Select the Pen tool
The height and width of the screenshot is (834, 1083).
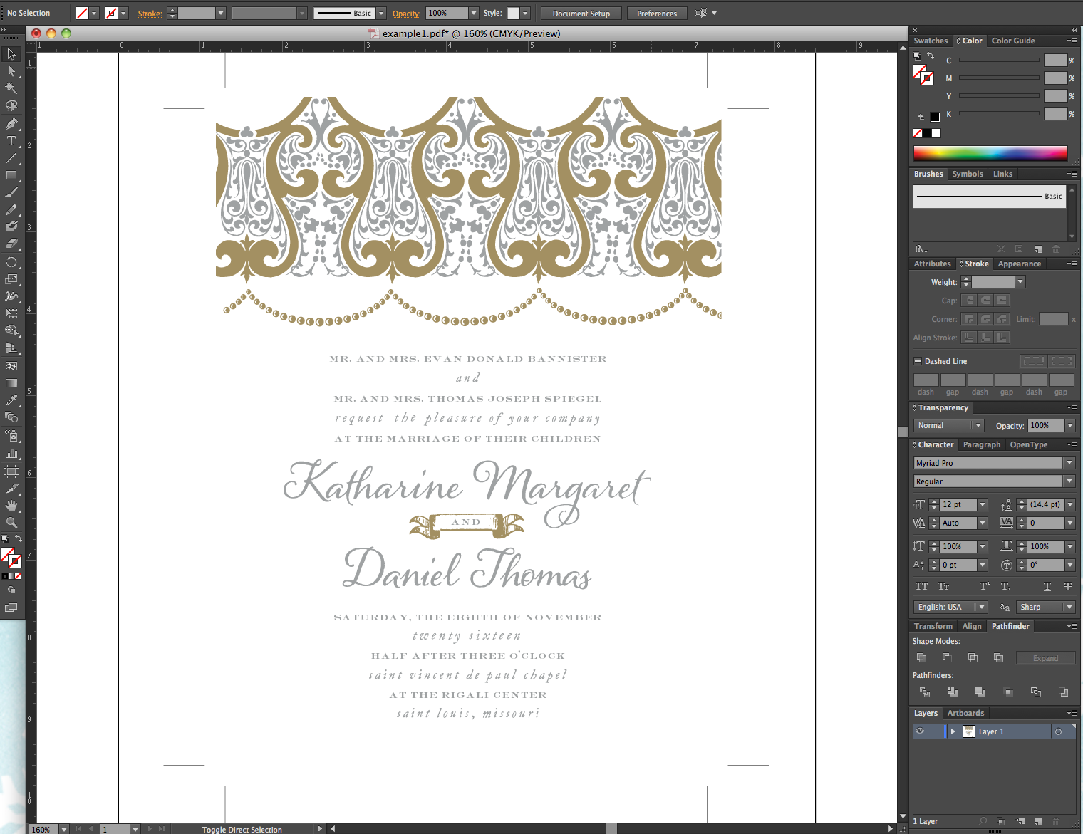click(x=11, y=124)
